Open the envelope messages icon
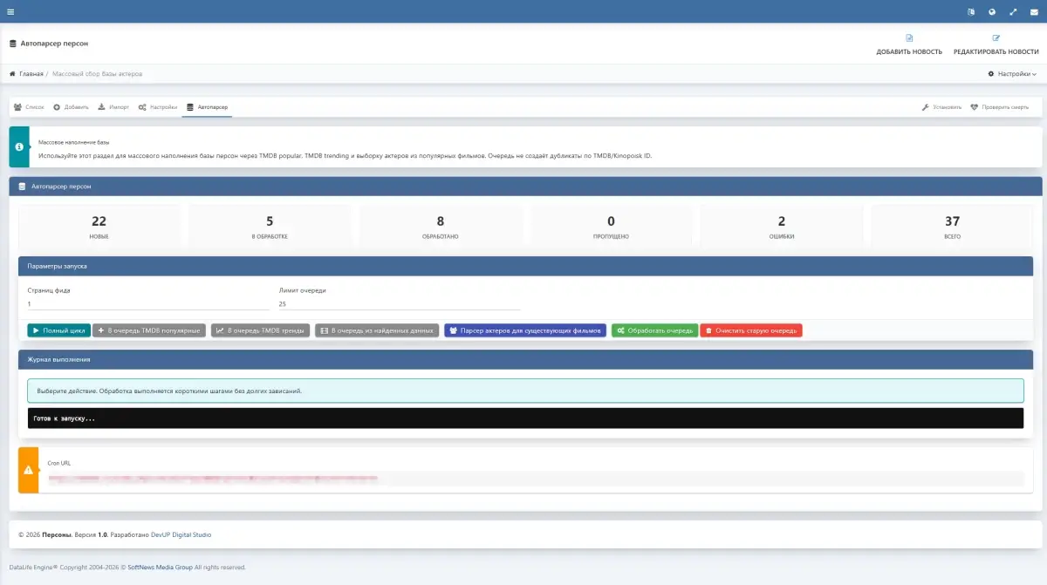 pos(1034,11)
